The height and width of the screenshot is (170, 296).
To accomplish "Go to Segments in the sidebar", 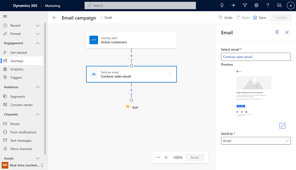I will point(17,97).
